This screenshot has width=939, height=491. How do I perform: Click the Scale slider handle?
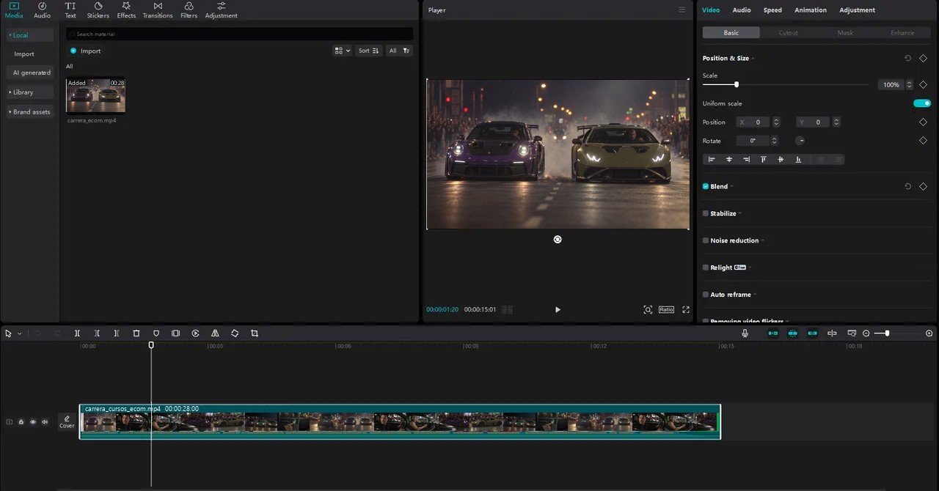[737, 85]
